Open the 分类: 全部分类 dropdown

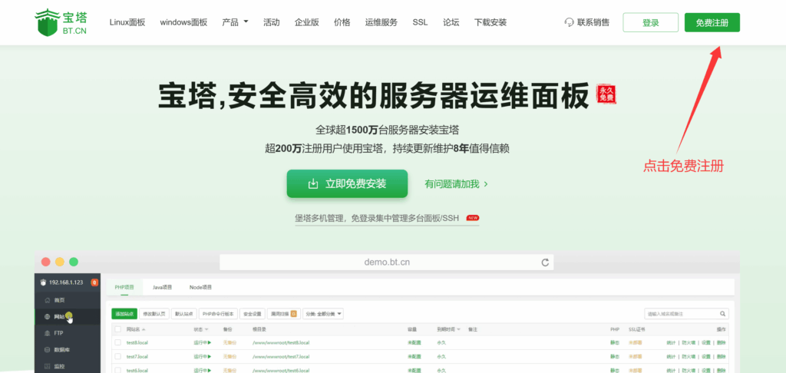pyautogui.click(x=323, y=314)
